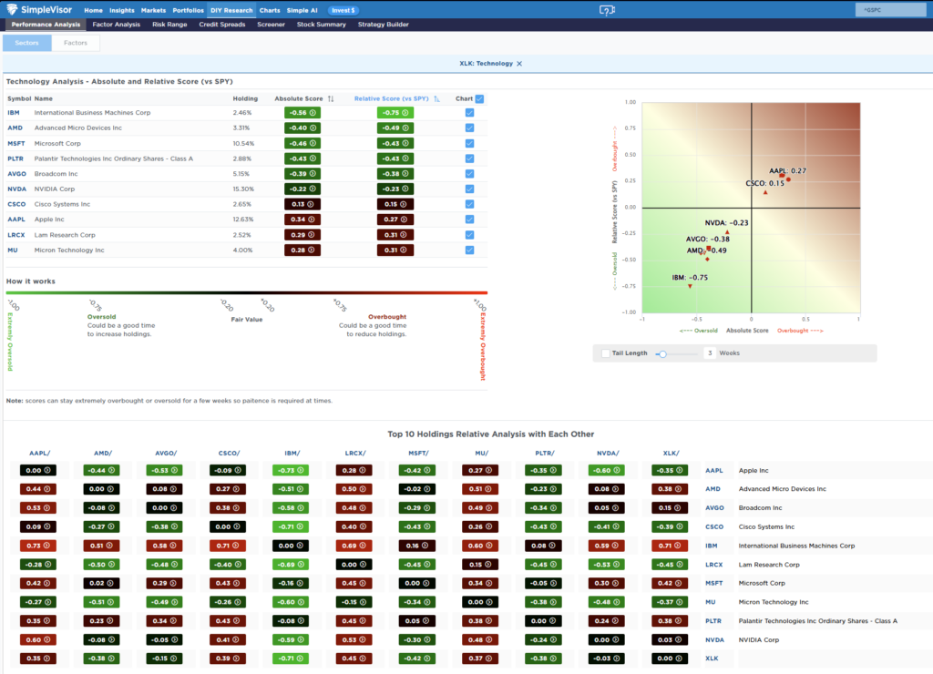The height and width of the screenshot is (674, 933).
Task: Click the info icon on AAPL's 0.34 absolute score
Action: point(311,219)
